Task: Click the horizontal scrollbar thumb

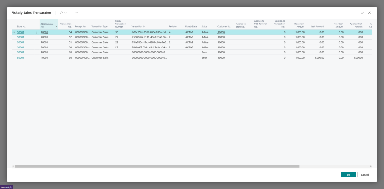Action: (x=157, y=166)
